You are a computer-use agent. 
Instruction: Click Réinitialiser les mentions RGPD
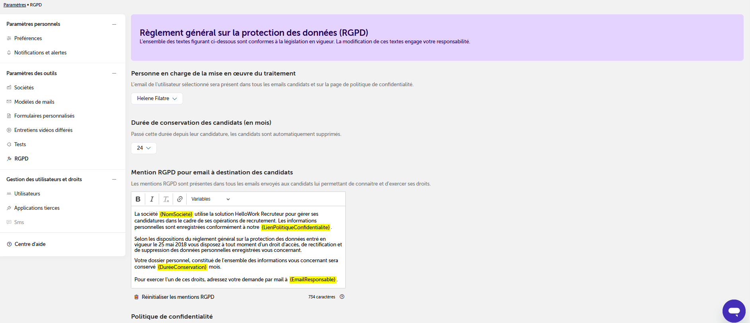pyautogui.click(x=178, y=297)
